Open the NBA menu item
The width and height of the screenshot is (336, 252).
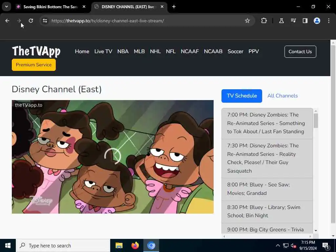coord(123,52)
